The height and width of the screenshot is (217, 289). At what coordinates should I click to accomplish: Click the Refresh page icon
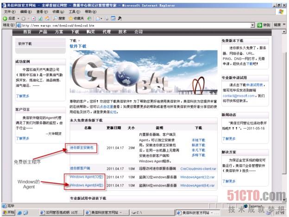(x=40, y=19)
